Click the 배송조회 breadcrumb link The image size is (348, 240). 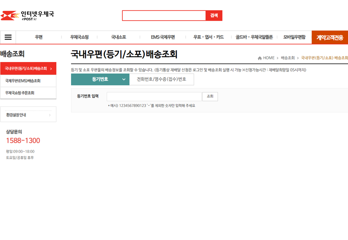pos(288,58)
